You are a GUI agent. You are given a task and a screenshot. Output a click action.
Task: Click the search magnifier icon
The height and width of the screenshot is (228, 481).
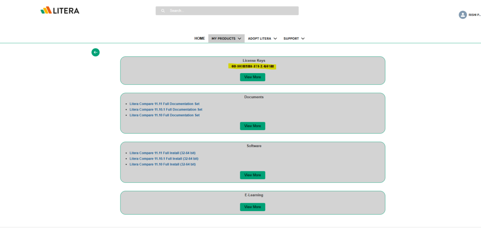coord(163,10)
